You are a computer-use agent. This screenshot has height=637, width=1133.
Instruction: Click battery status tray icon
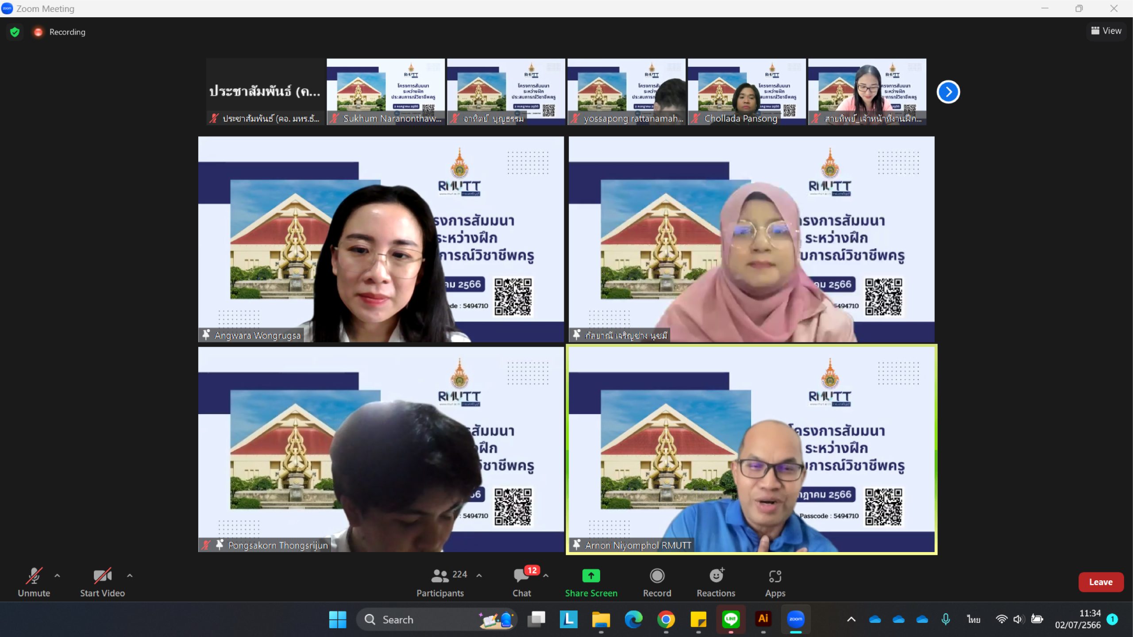click(x=1037, y=619)
